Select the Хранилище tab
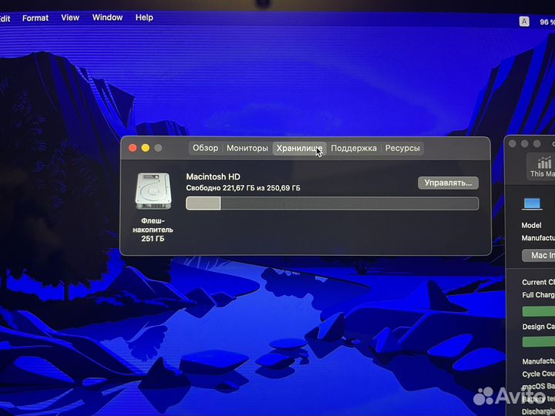The width and height of the screenshot is (555, 416). click(299, 148)
